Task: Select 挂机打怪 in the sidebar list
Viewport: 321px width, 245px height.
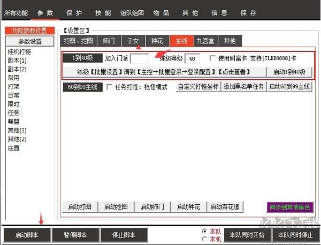Action: click(x=19, y=51)
